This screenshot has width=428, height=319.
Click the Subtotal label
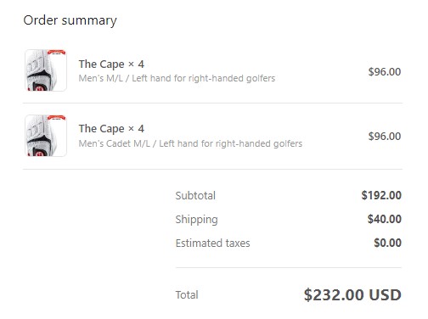pos(195,196)
